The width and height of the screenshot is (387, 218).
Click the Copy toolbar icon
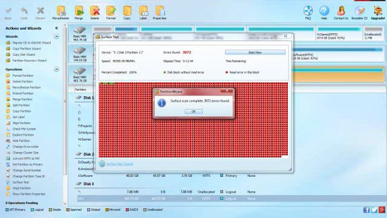pyautogui.click(x=127, y=13)
